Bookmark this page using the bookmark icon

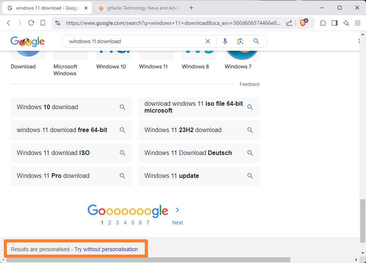43,23
